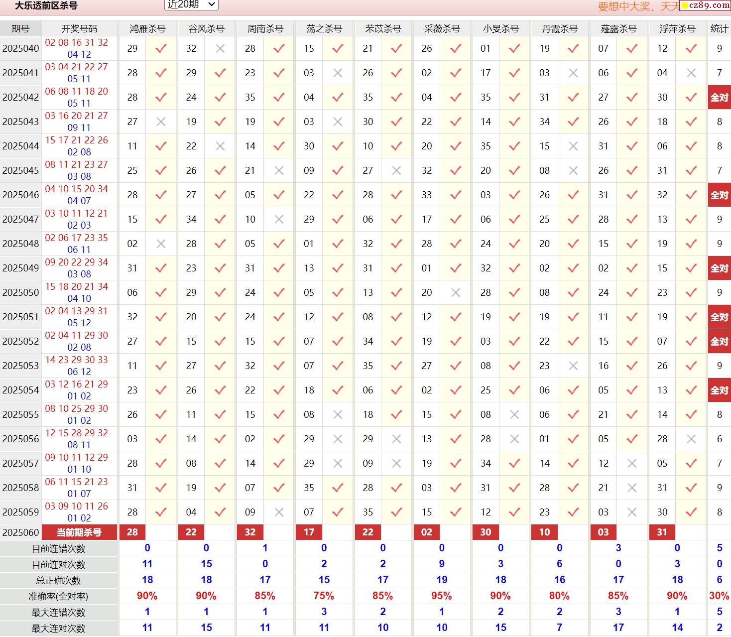
Task: Click the issue number 2025060 cell
Action: [x=20, y=532]
